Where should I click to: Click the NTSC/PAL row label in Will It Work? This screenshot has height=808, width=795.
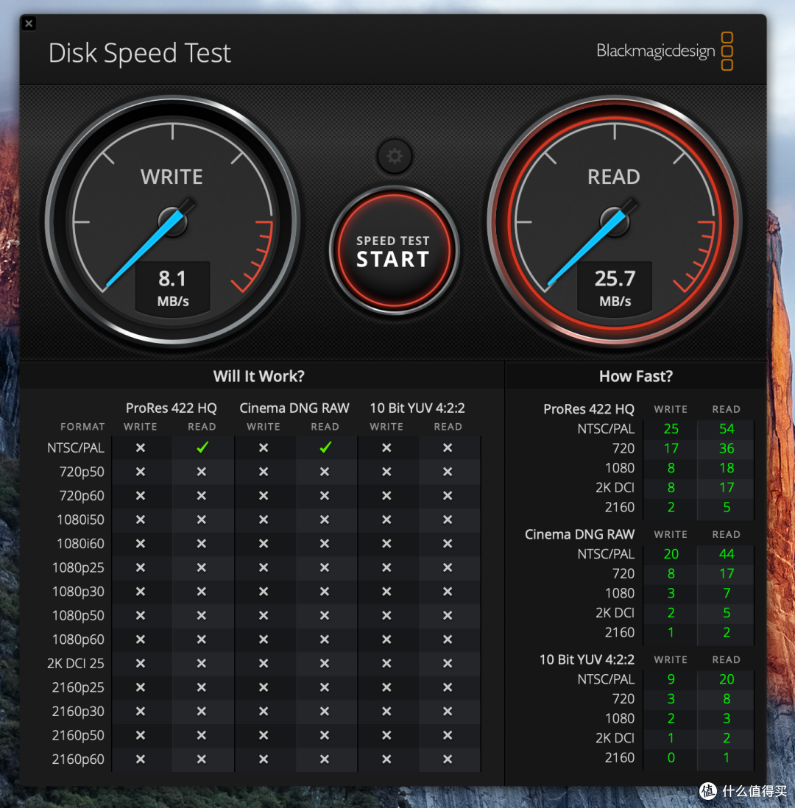pos(76,448)
